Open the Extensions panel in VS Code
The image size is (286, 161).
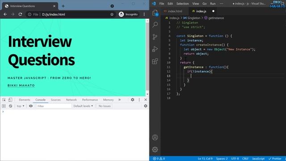point(155,61)
